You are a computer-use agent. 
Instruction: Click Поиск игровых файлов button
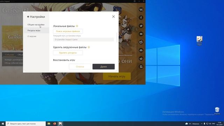(68, 31)
